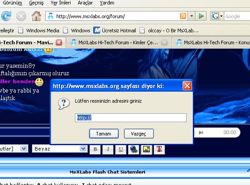Click the image address input field
250x185 pixels.
(x=131, y=118)
